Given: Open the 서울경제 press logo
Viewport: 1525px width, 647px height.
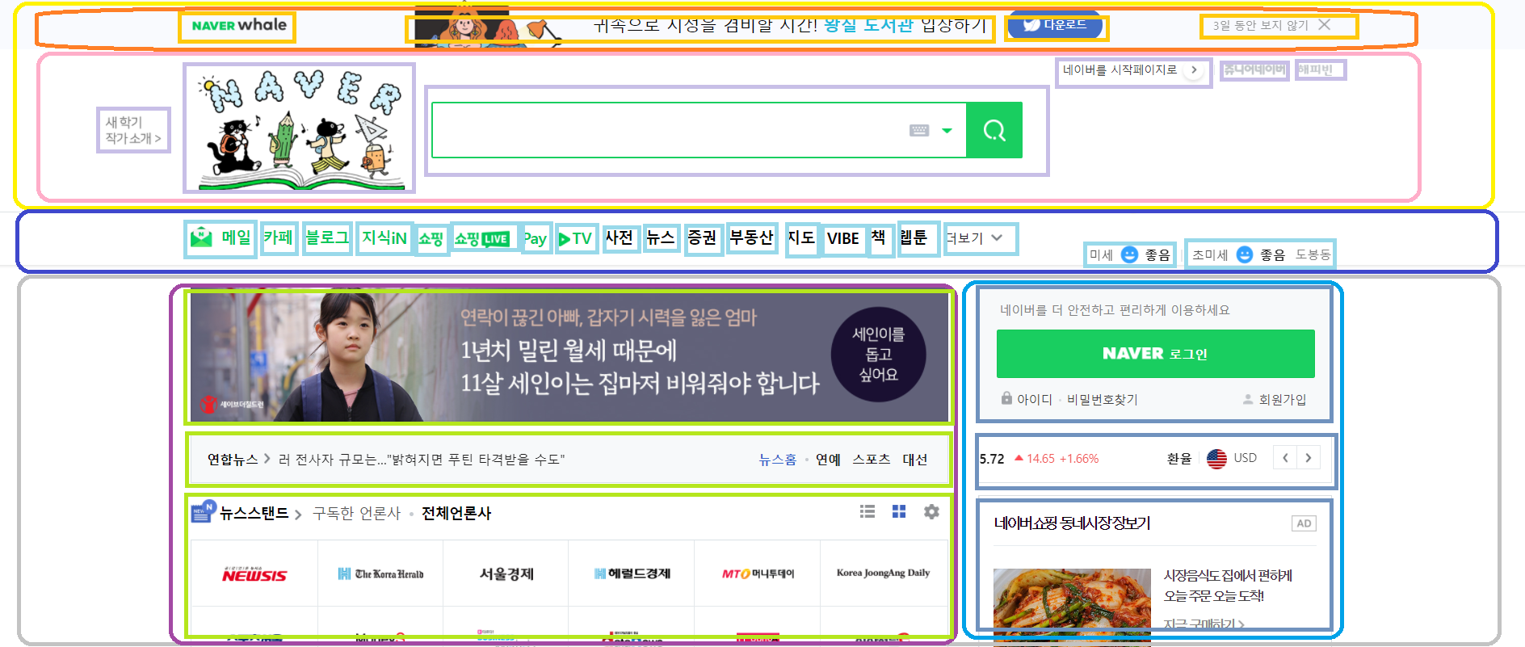Looking at the screenshot, I should click(506, 573).
